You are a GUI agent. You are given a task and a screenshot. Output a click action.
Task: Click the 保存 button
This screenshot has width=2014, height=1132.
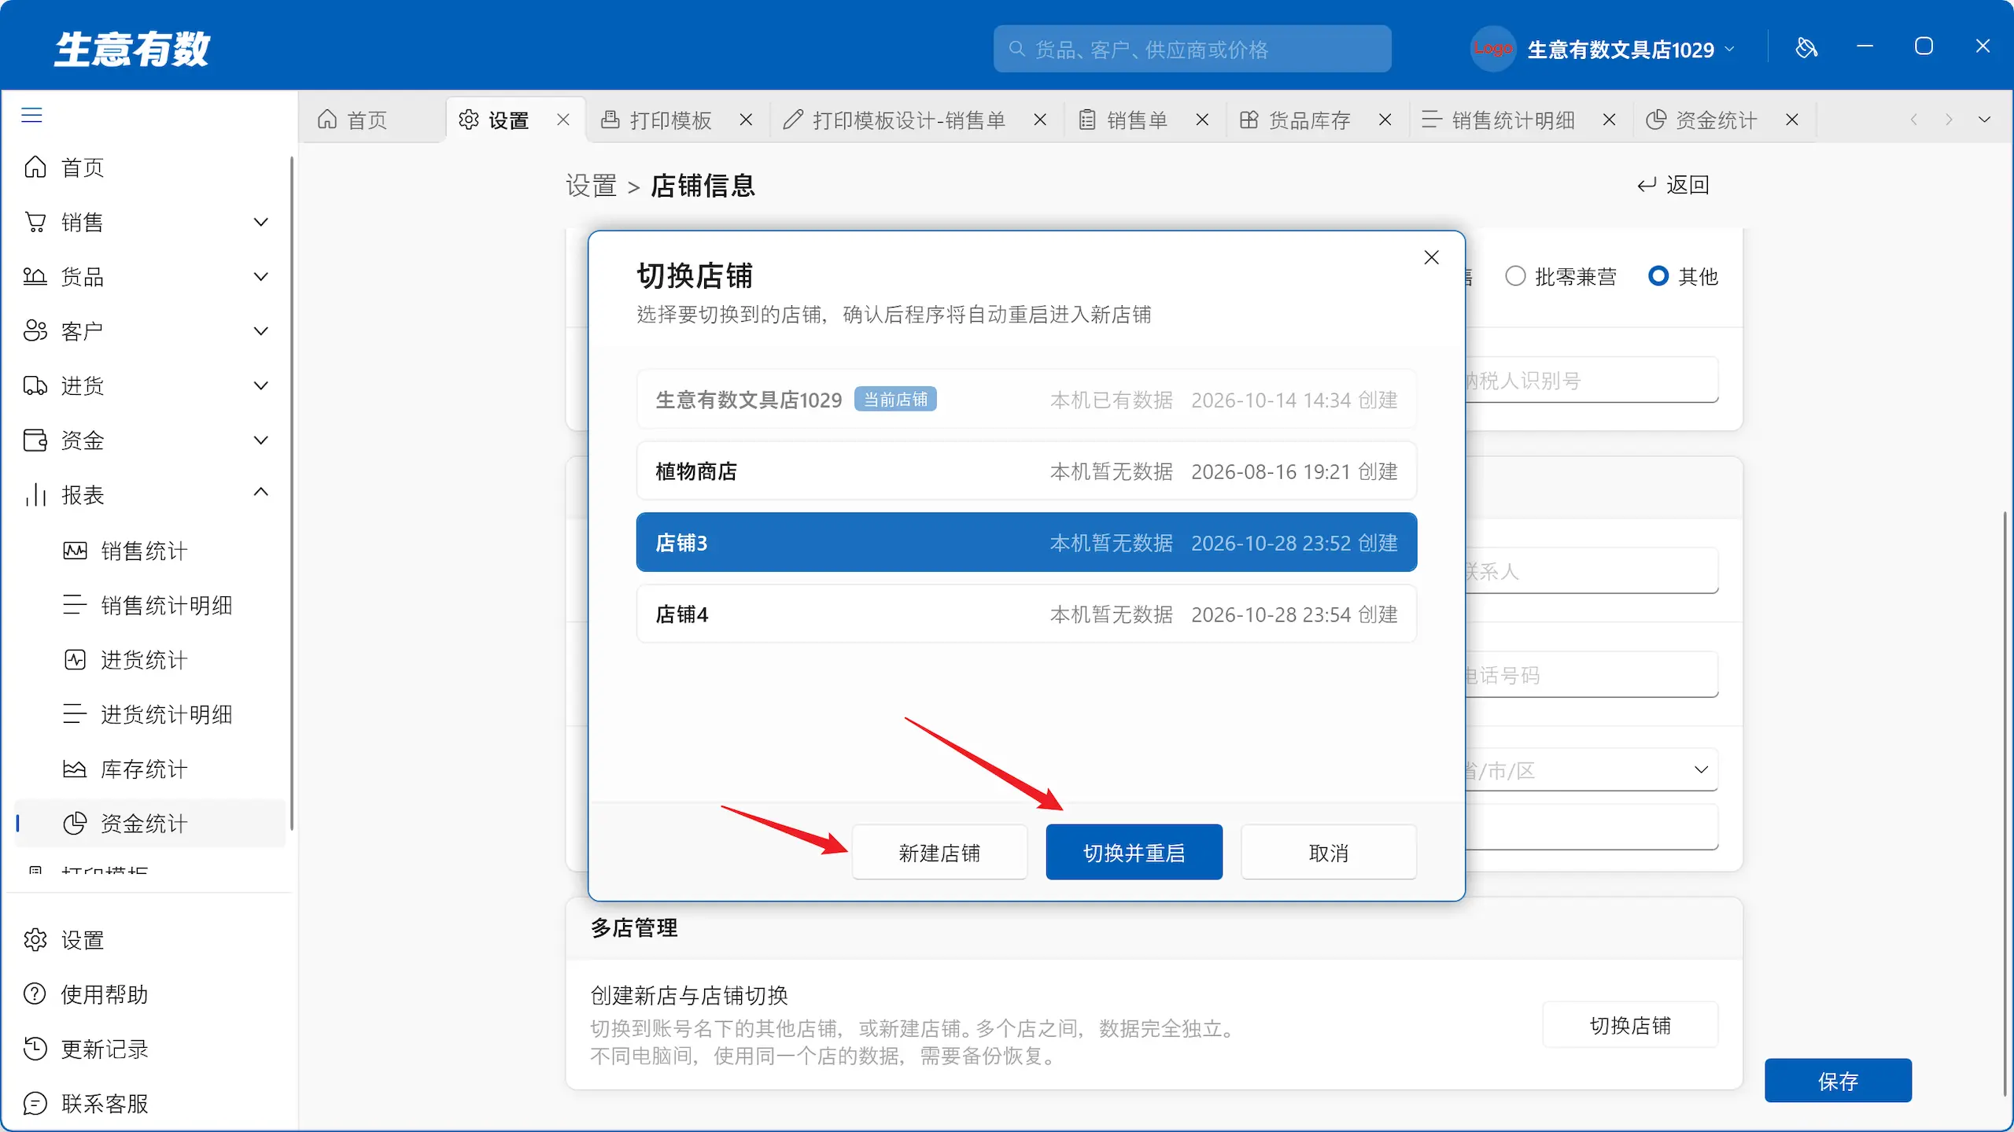[1838, 1081]
